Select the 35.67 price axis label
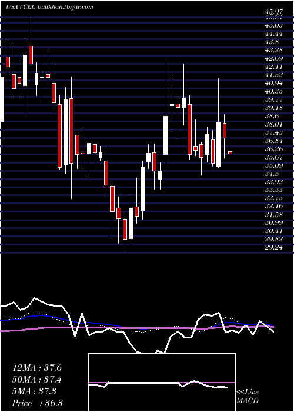This screenshot has height=412, width=294. pyautogui.click(x=274, y=157)
